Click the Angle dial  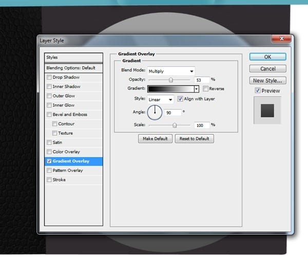pyautogui.click(x=155, y=112)
